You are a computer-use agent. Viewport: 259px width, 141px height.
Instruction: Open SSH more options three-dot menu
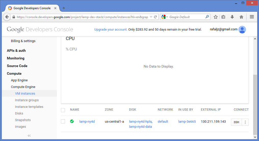click(245, 122)
